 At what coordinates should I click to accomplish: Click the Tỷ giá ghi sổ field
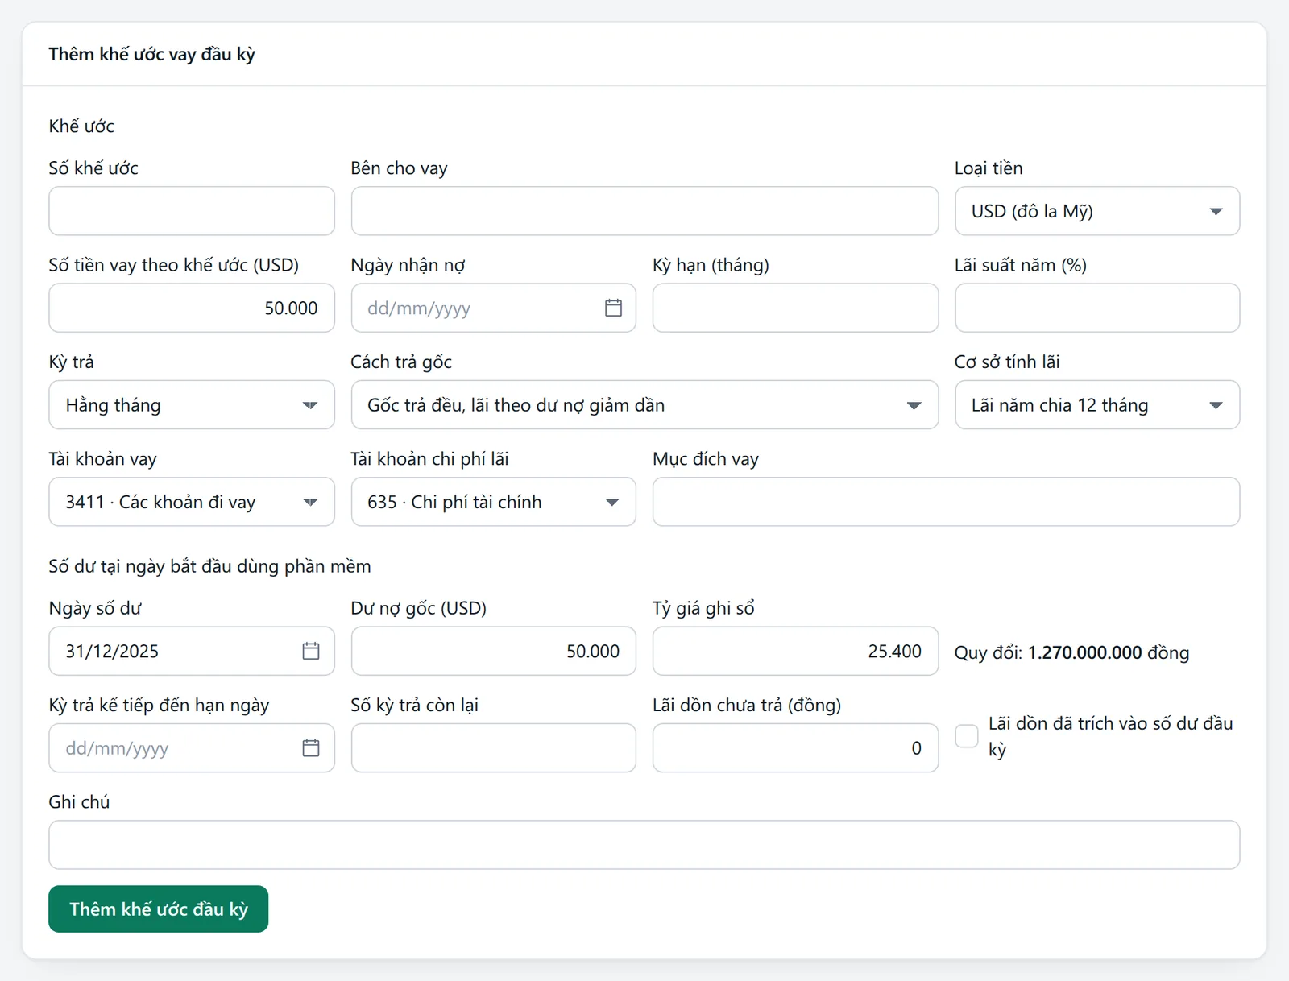click(x=795, y=651)
